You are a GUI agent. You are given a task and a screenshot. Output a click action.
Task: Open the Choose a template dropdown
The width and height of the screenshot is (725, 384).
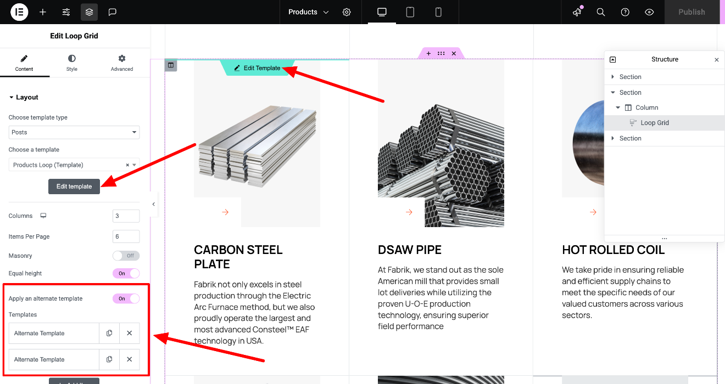[74, 165]
